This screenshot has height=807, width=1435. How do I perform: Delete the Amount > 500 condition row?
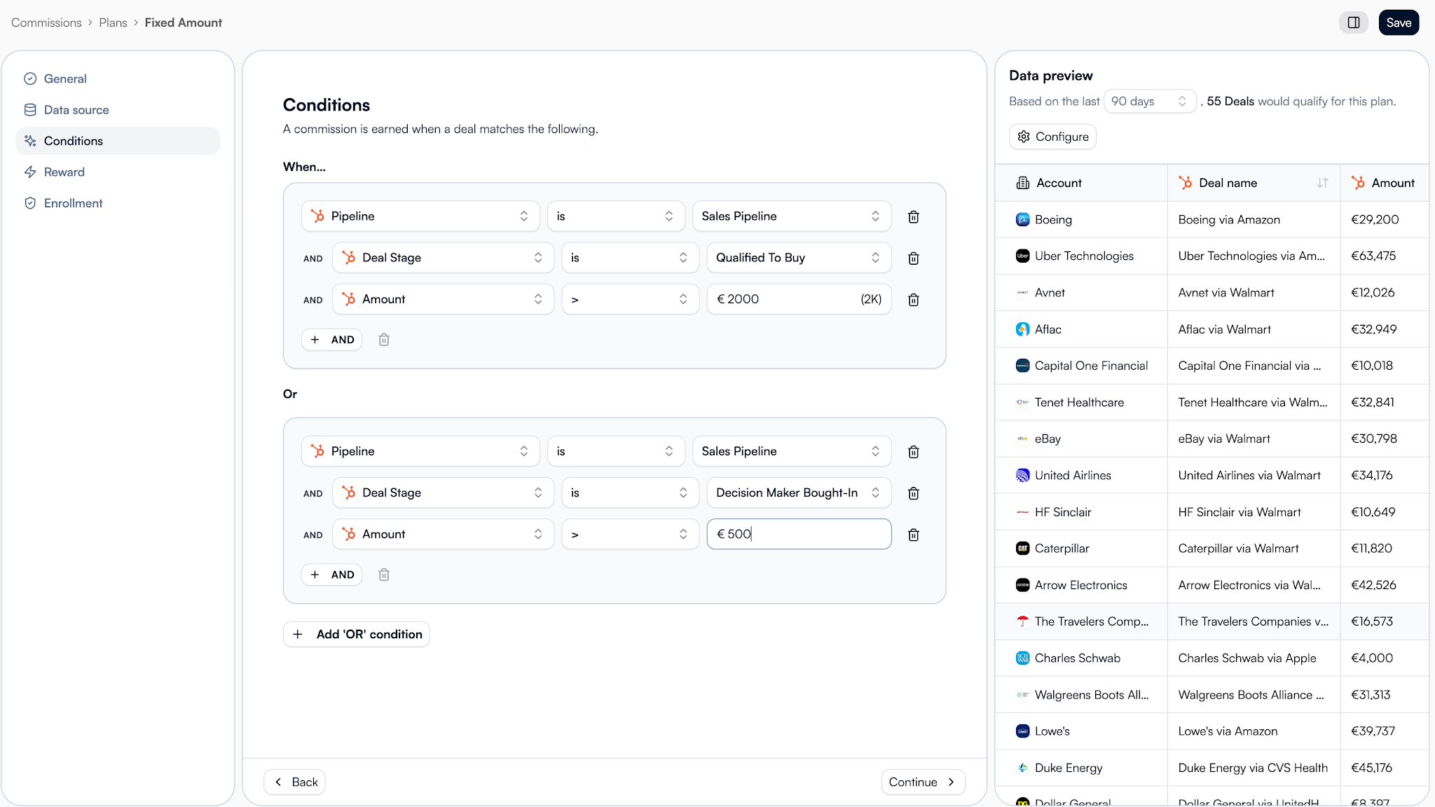pyautogui.click(x=914, y=534)
